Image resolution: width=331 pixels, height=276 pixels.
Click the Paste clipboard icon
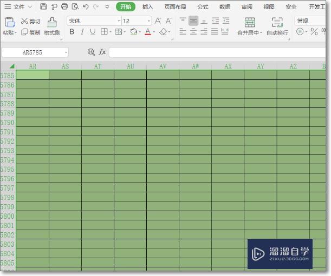coord(10,22)
